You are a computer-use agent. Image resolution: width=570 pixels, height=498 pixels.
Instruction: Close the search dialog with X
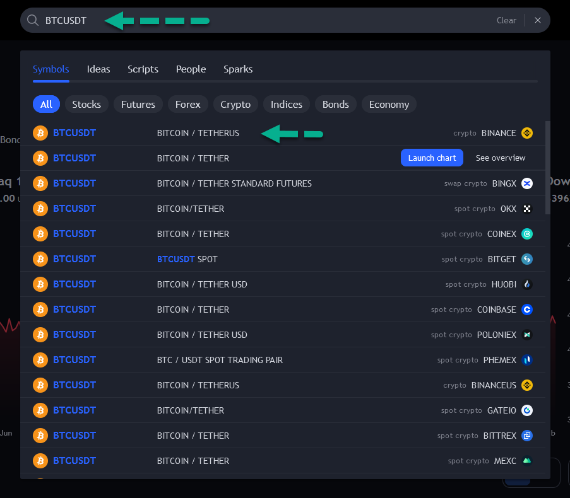[x=538, y=20]
